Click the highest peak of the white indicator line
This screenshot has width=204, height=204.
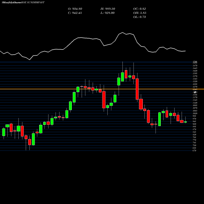122,33
